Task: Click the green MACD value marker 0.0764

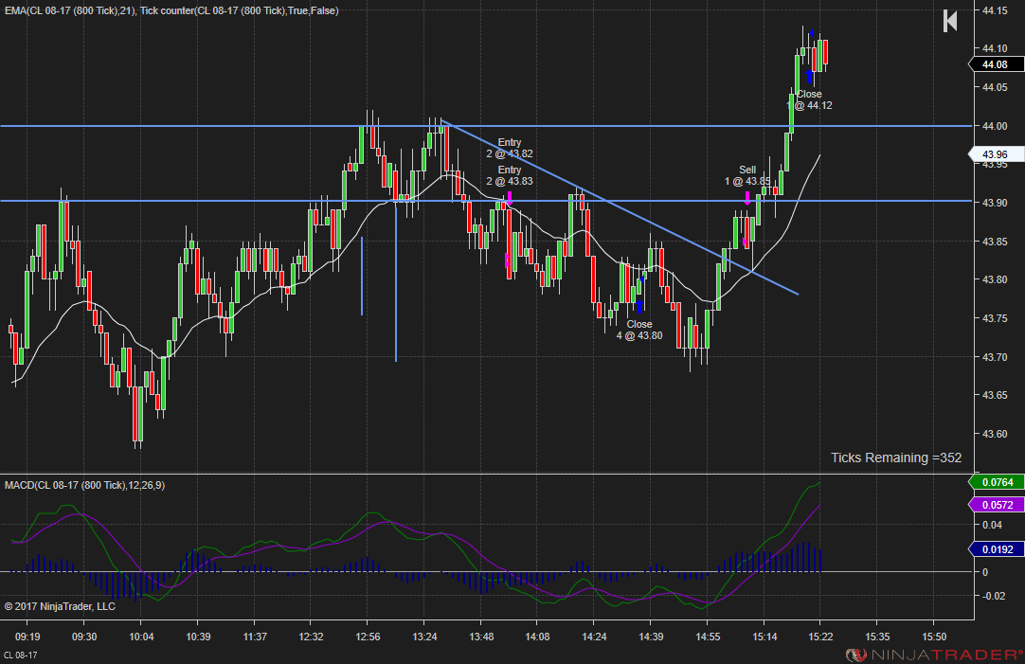Action: [997, 482]
